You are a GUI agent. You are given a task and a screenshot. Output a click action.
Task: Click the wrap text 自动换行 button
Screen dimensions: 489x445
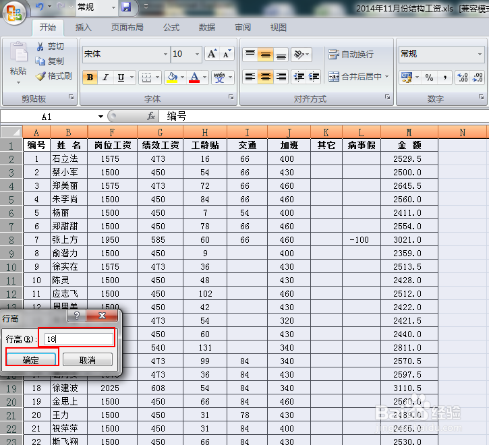click(351, 54)
